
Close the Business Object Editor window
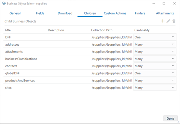pyautogui.click(x=175, y=3)
